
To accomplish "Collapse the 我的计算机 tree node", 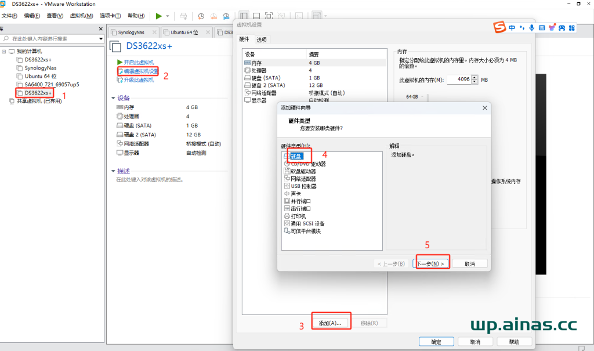I will point(4,51).
